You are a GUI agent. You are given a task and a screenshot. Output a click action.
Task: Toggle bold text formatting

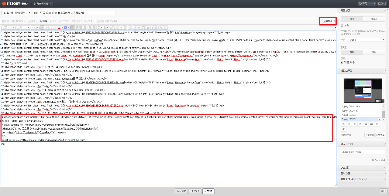point(42,28)
